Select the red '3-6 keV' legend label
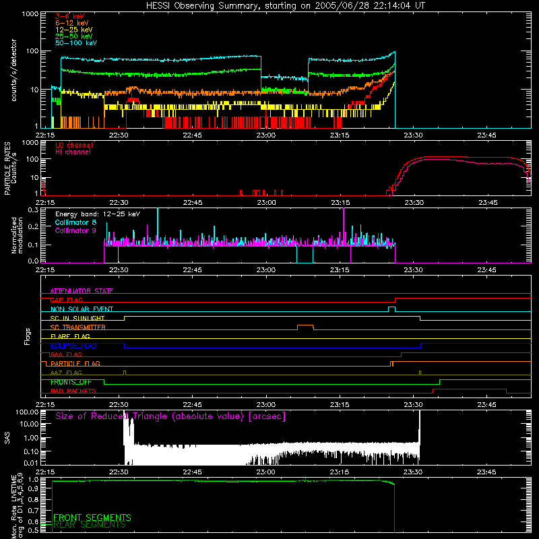Screen dimensions: 539x539 (x=70, y=16)
